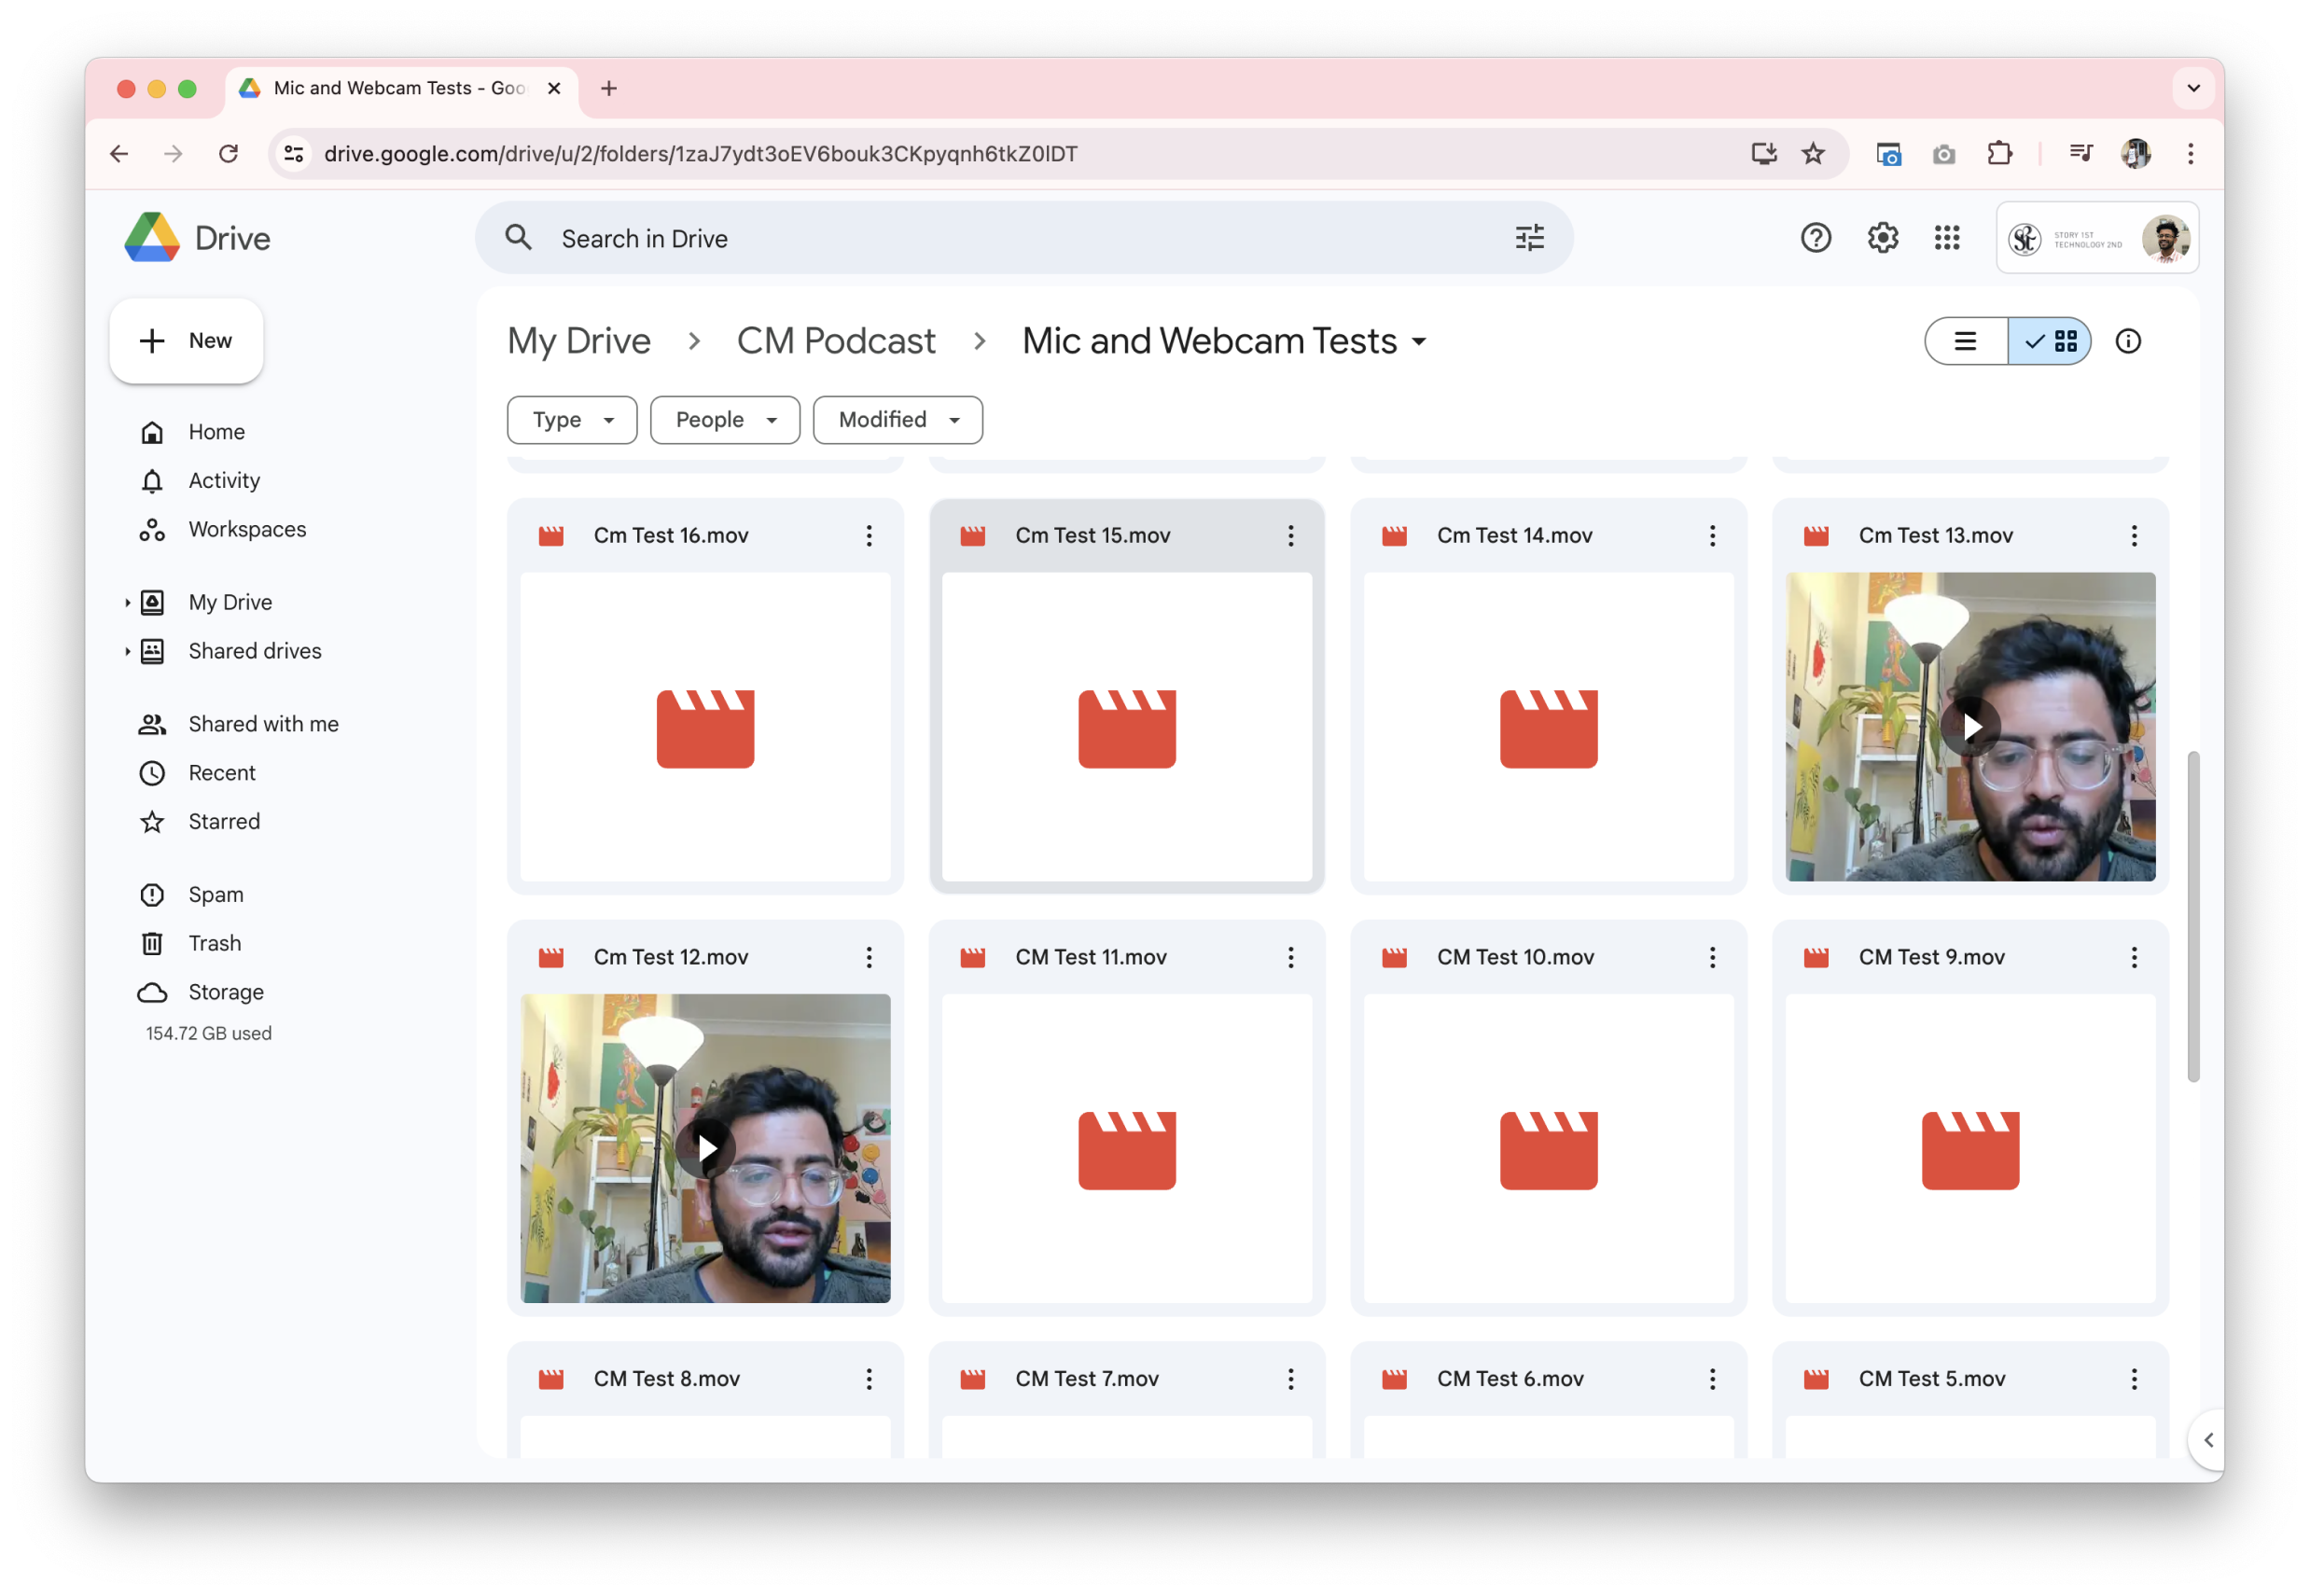Install app icon in address bar
The image size is (2310, 1596).
(x=1763, y=153)
